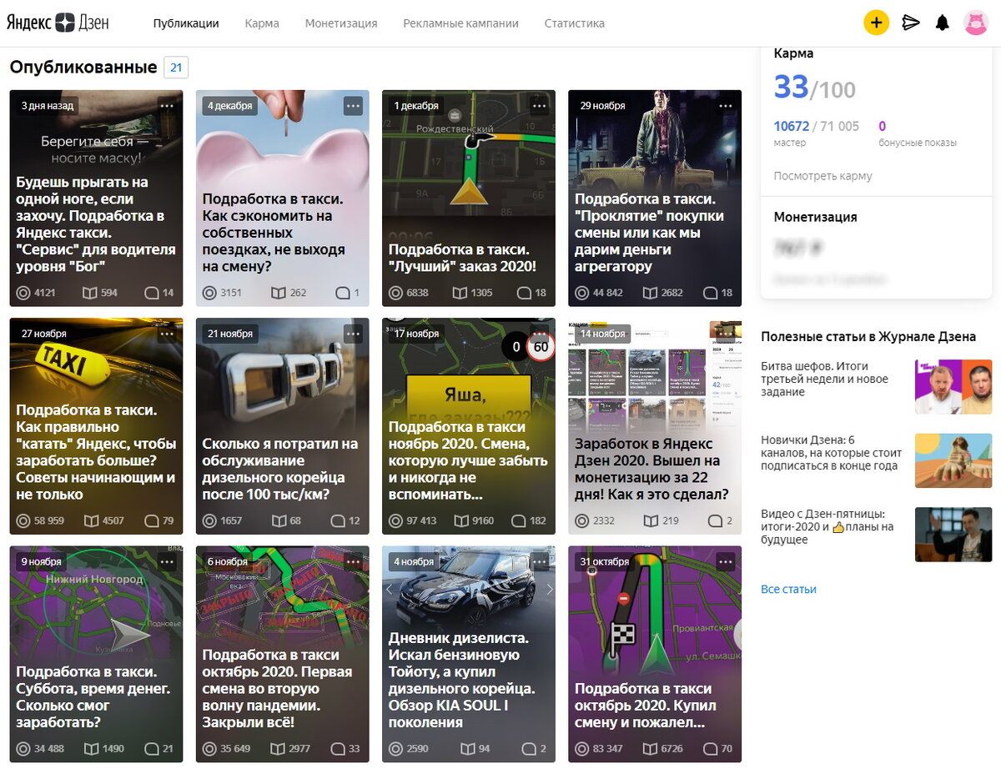Open 'Видео с Дзен-пятницы' article

click(827, 526)
